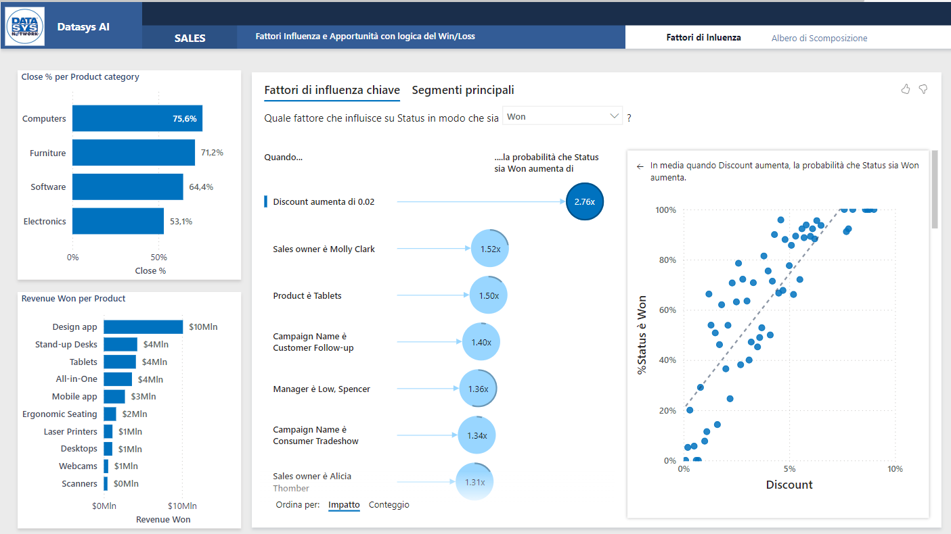Go to Albero di Scomposizione page
The height and width of the screenshot is (534, 951).
[819, 39]
